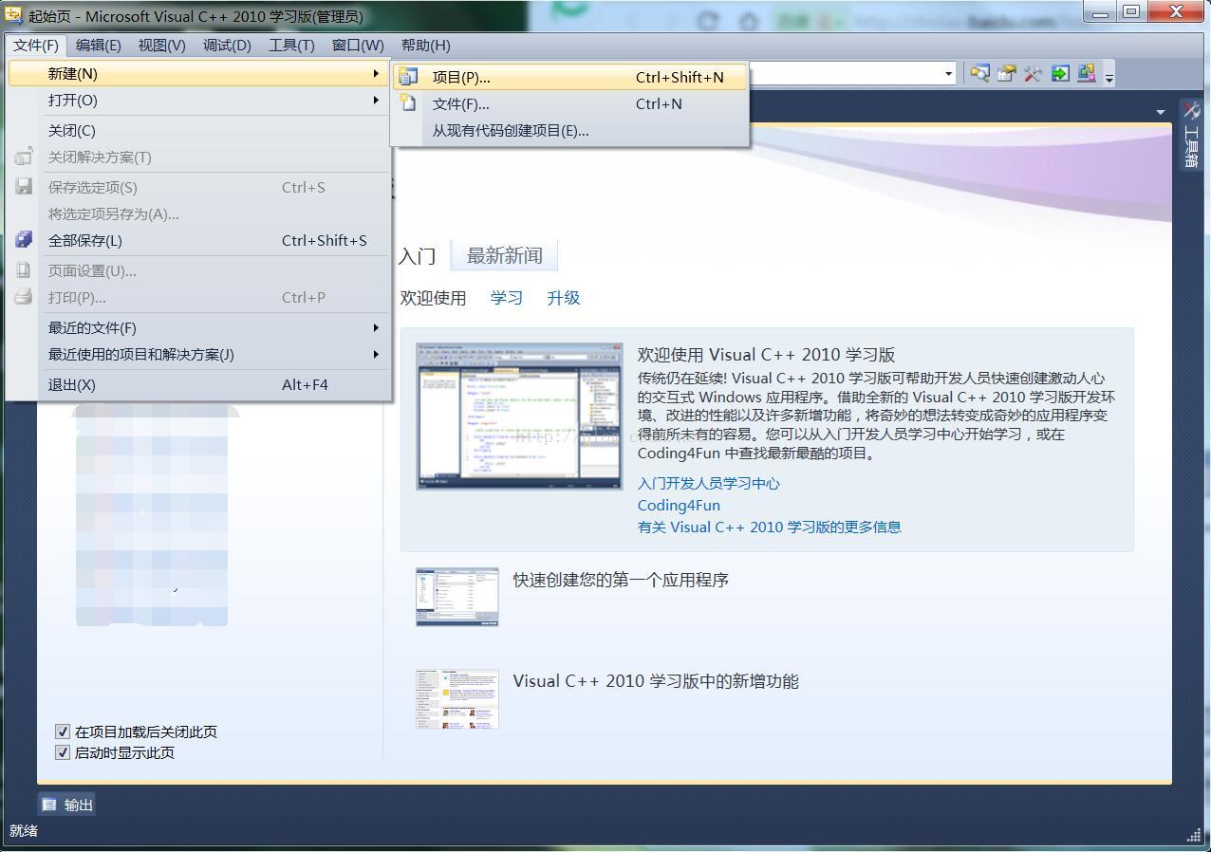Screen dimensions: 1211x852
Task: Select 关闭(C) in the File menu
Action: click(x=200, y=130)
